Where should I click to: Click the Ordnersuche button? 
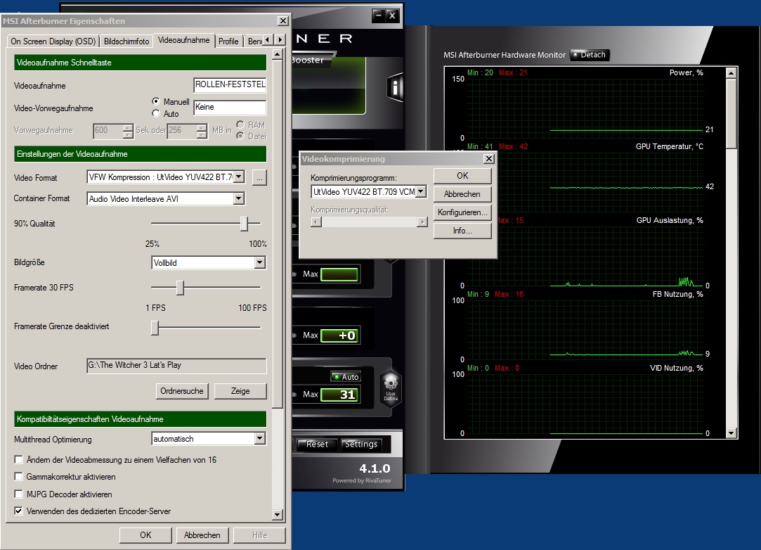[x=182, y=390]
